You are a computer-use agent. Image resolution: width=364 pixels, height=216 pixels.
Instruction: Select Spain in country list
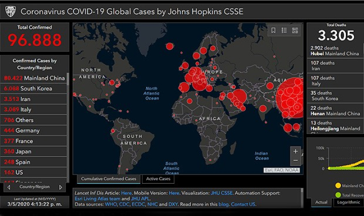pos(34,162)
